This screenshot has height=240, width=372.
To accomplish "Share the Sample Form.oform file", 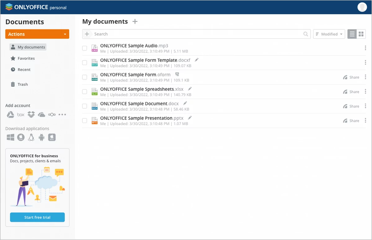I will 351,77.
